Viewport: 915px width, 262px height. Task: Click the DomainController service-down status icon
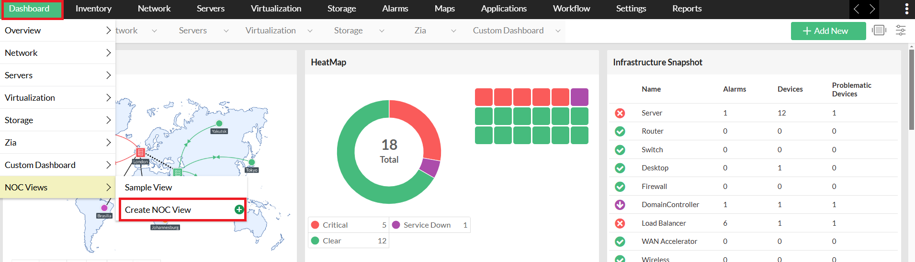point(620,205)
